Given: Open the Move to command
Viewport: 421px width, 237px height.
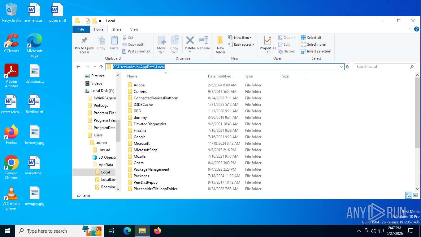Looking at the screenshot, I should tap(161, 45).
